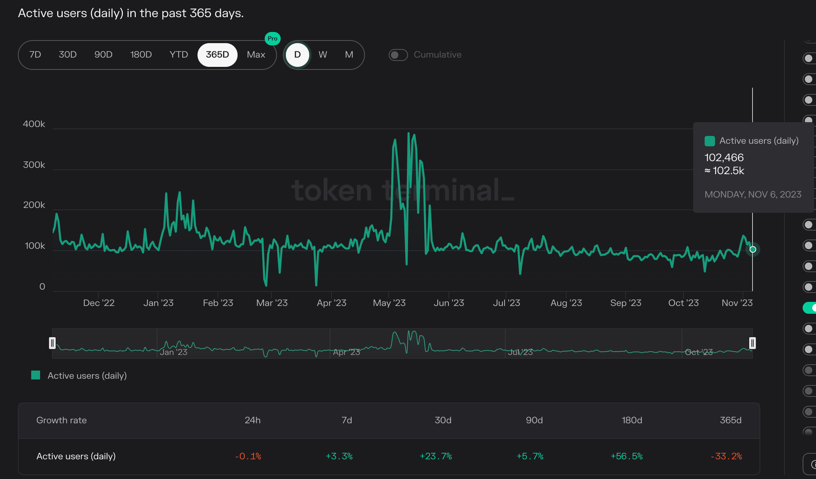Disable the green active metric toggle

(x=809, y=308)
